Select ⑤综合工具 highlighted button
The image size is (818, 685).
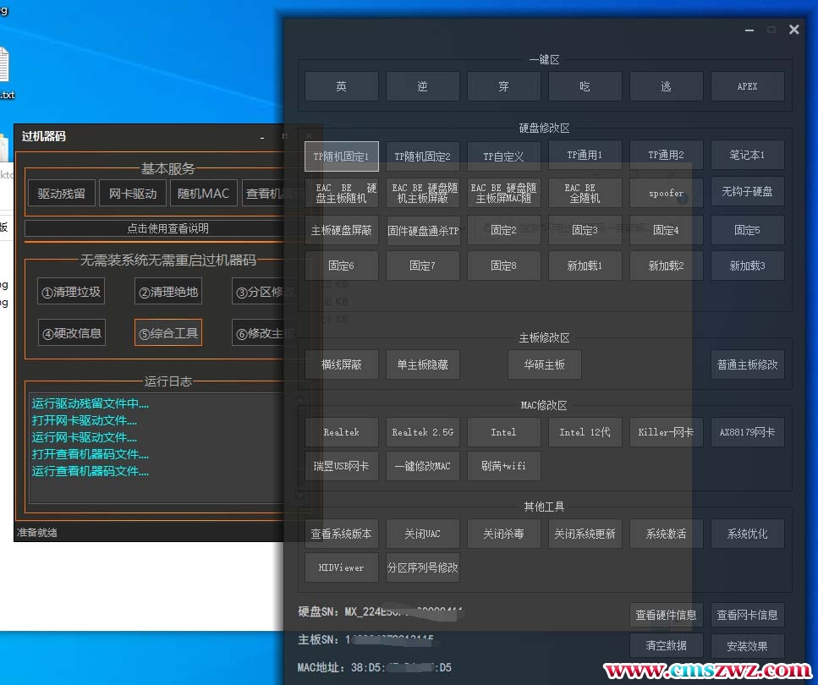168,333
